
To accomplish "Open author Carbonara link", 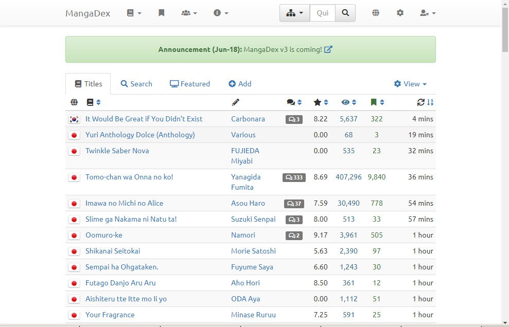I will pos(248,119).
